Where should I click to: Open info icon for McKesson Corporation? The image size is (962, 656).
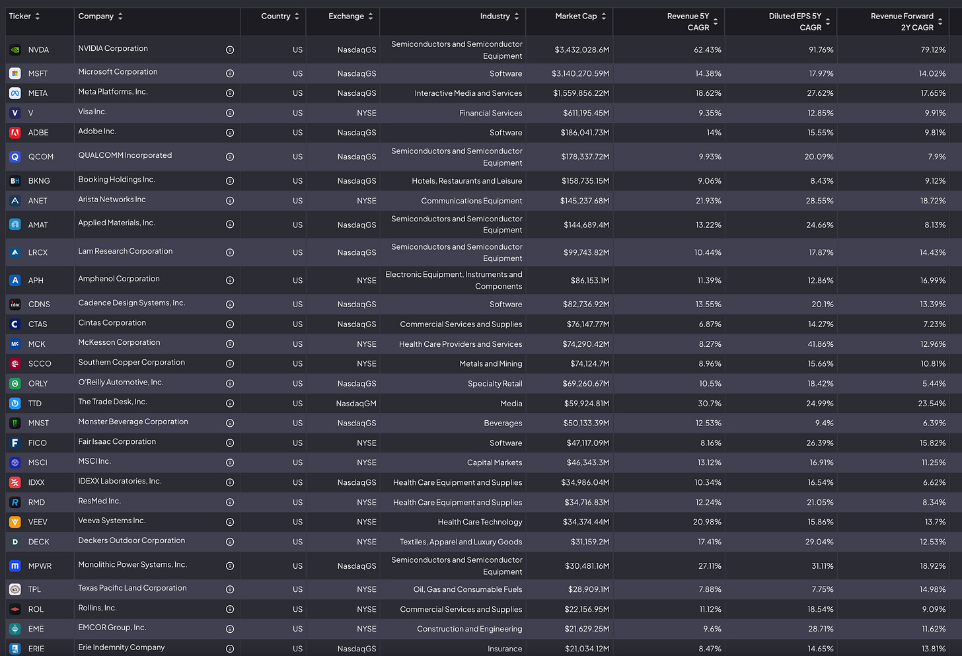pyautogui.click(x=230, y=344)
